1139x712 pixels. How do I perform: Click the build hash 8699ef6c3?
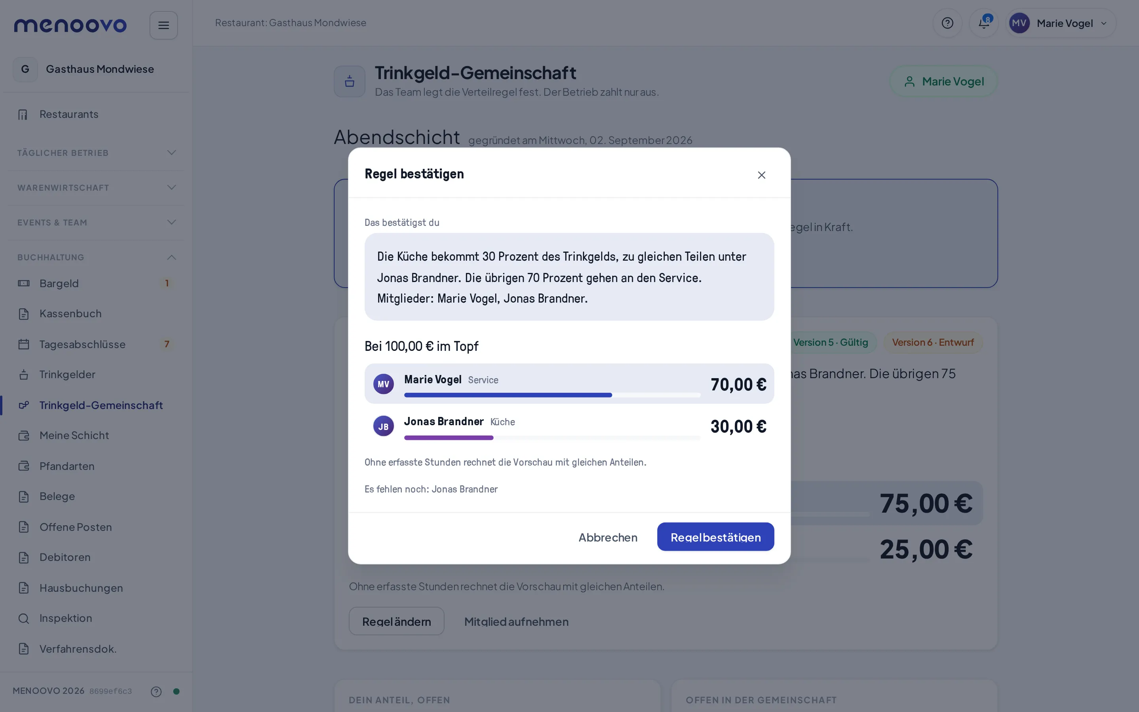pos(111,691)
